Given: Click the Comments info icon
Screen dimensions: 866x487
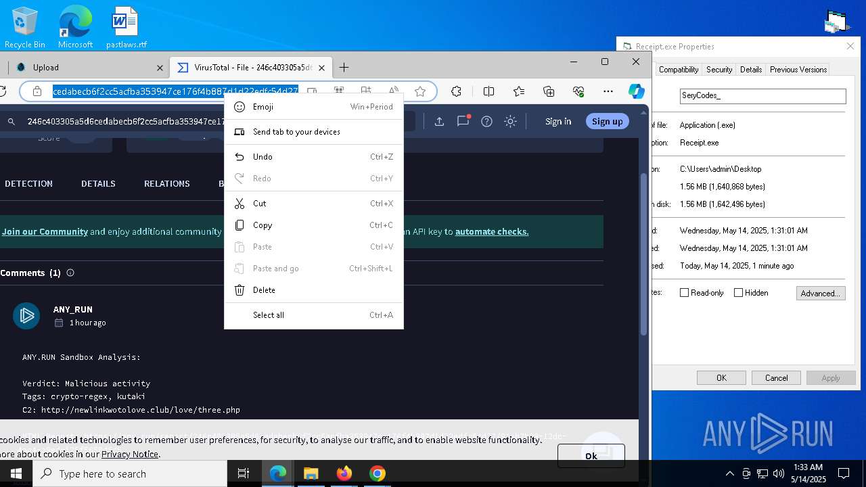Looking at the screenshot, I should tap(70, 273).
